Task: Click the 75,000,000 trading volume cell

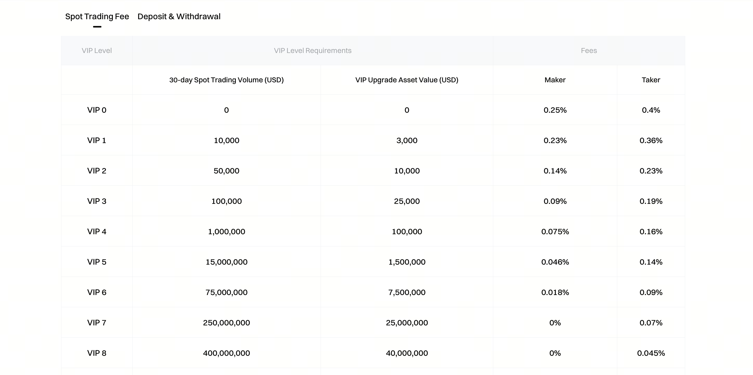Action: tap(226, 292)
